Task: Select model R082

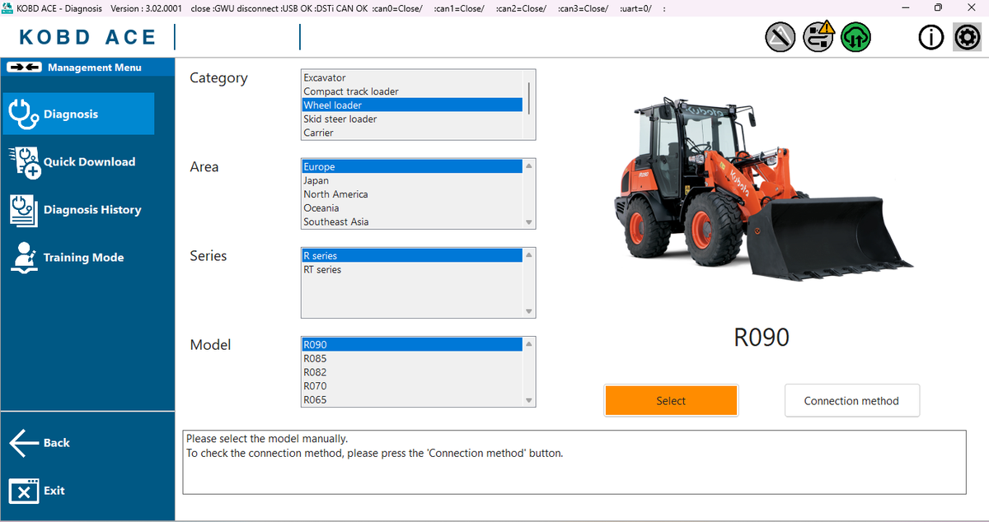Action: click(412, 372)
